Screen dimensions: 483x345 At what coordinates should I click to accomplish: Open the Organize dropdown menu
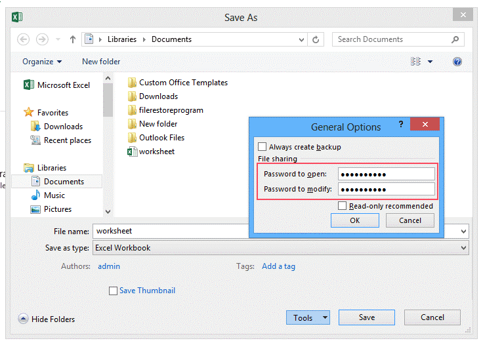tap(42, 62)
